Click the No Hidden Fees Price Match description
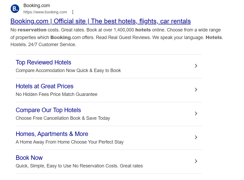Viewport: 244px width, 180px height. [x=56, y=94]
